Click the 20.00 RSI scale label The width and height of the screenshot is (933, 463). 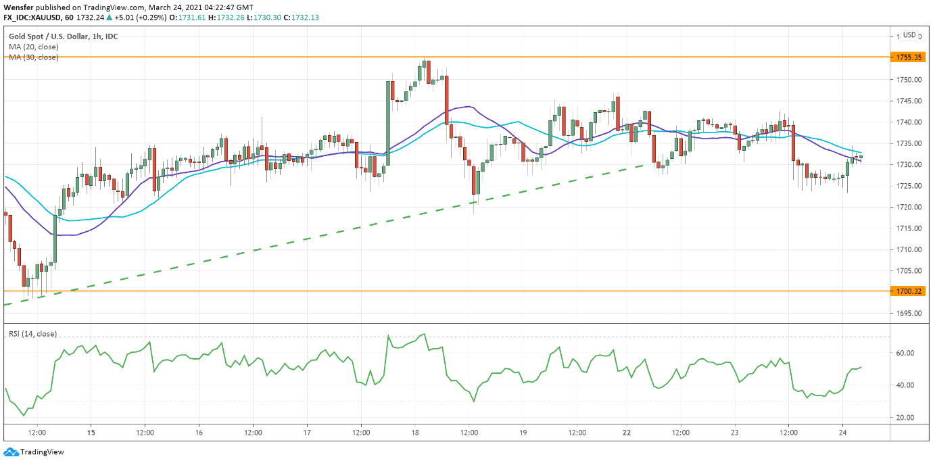905,418
